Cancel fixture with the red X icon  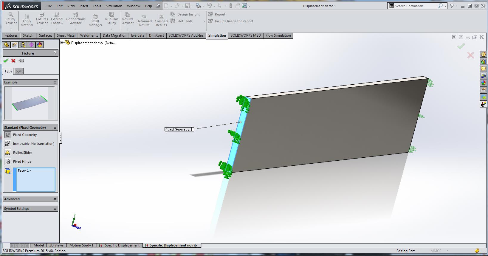[13, 61]
